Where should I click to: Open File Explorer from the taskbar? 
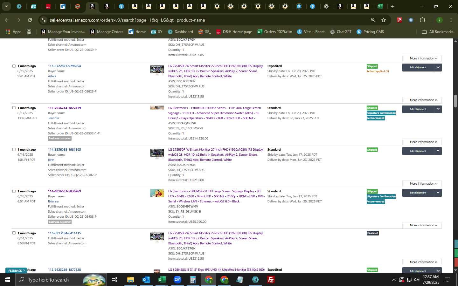pyautogui.click(x=130, y=280)
